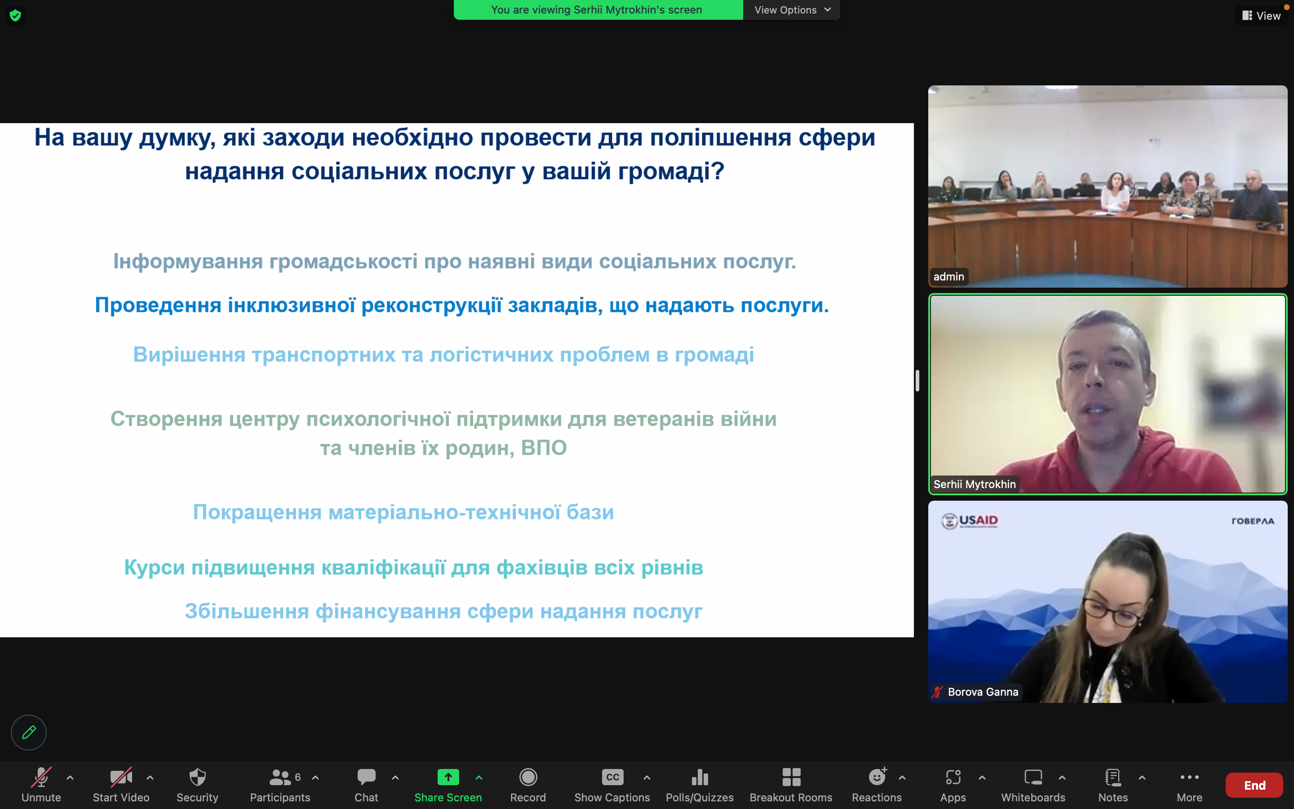Expand video options arrow beside Start Video
Viewport: 1294px width, 809px height.
click(150, 778)
